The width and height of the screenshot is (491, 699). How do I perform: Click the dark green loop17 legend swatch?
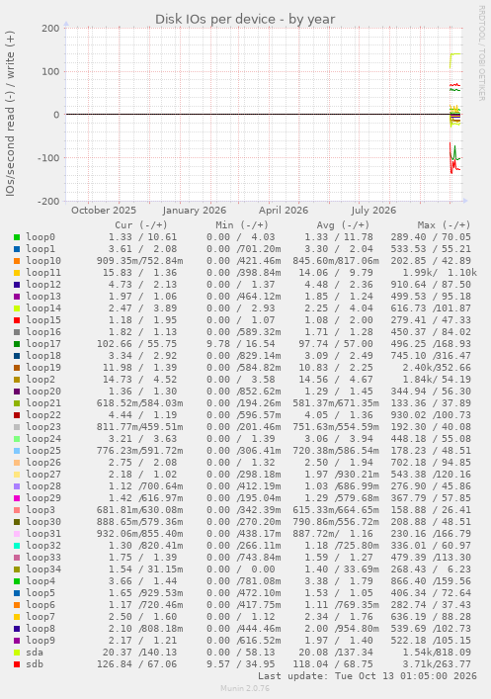point(17,344)
